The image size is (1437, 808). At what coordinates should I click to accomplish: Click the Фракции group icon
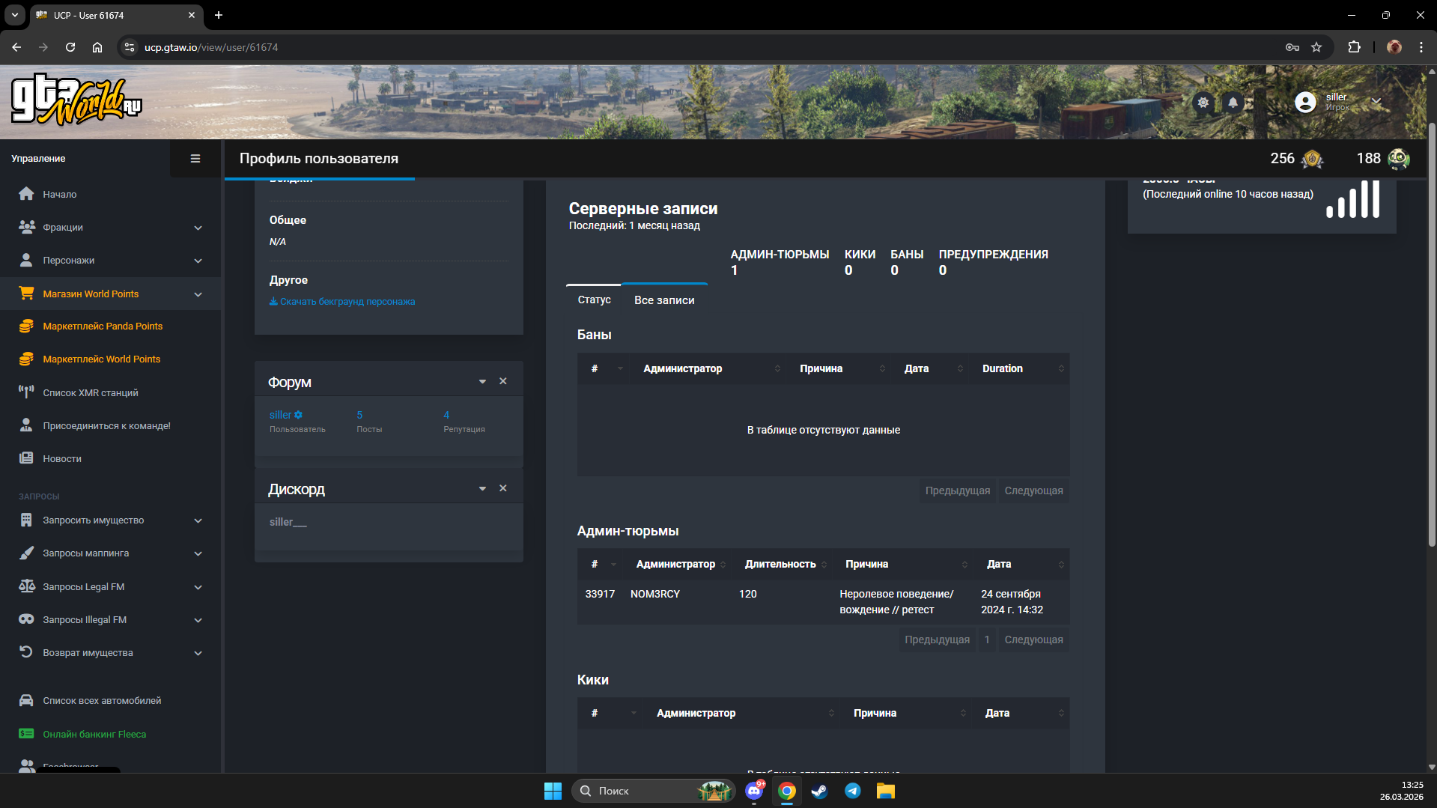(x=26, y=227)
